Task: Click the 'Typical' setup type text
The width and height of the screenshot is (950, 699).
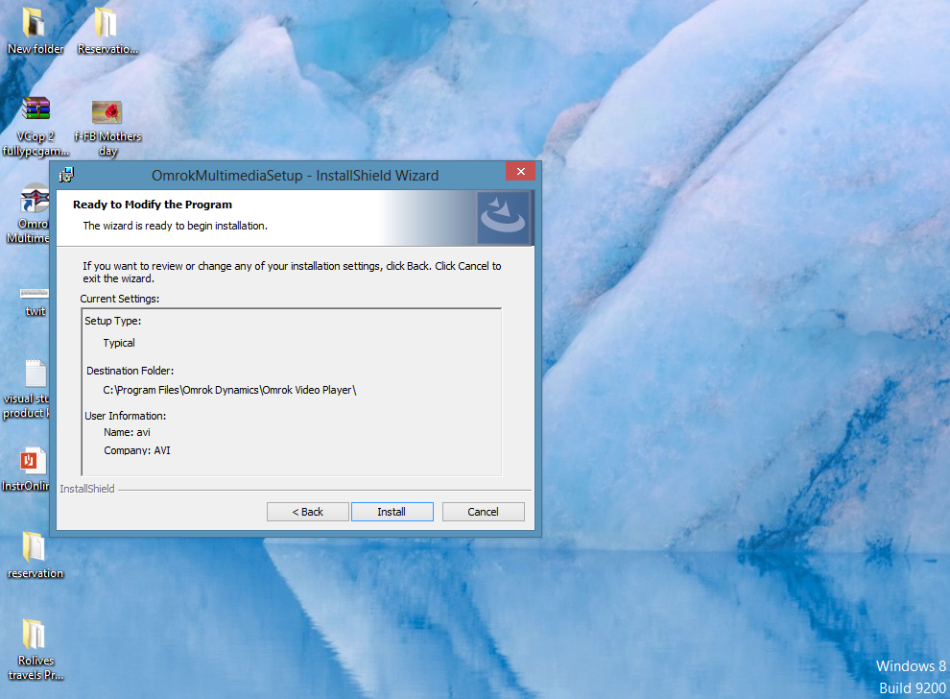Action: point(119,343)
